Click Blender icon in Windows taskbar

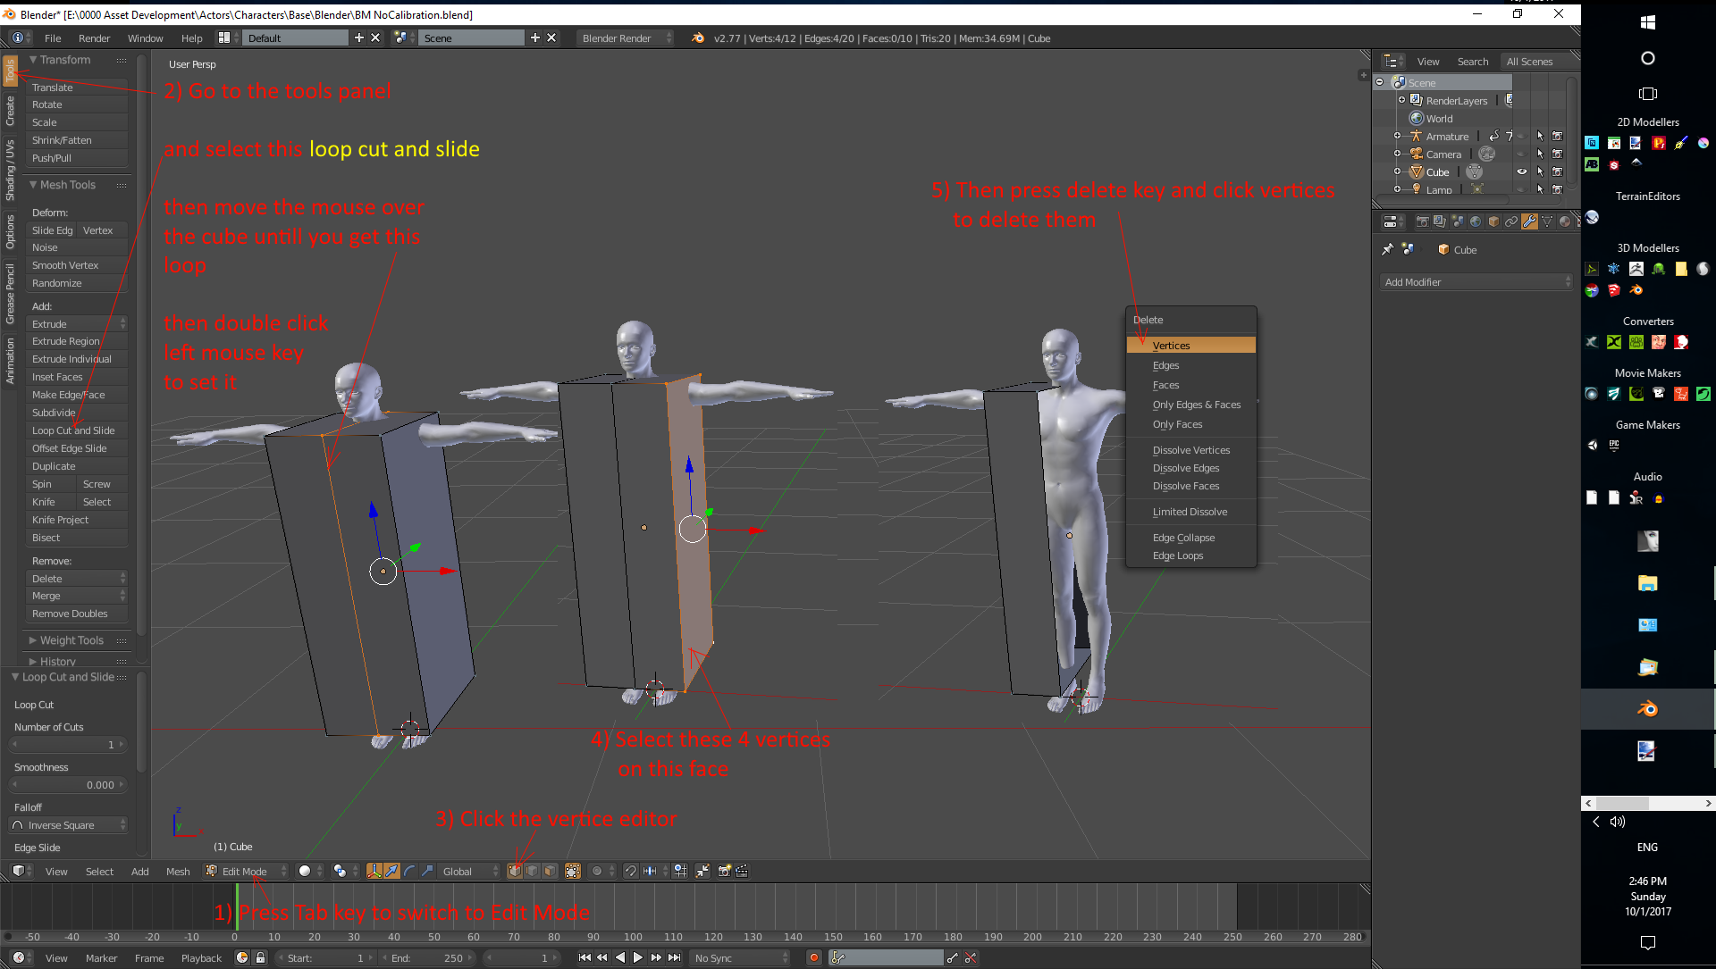(x=1648, y=709)
